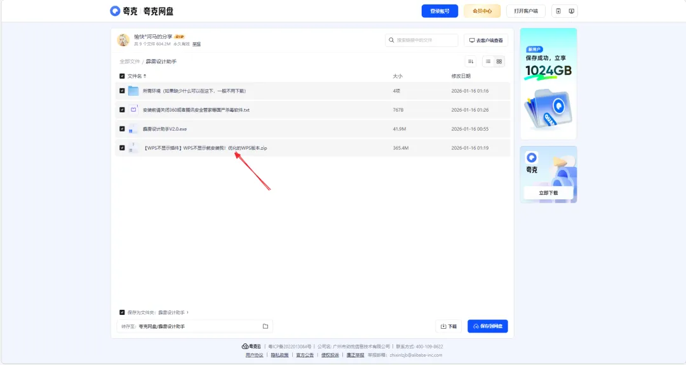Click the 修改日期 column header
686x365 pixels.
pos(461,76)
